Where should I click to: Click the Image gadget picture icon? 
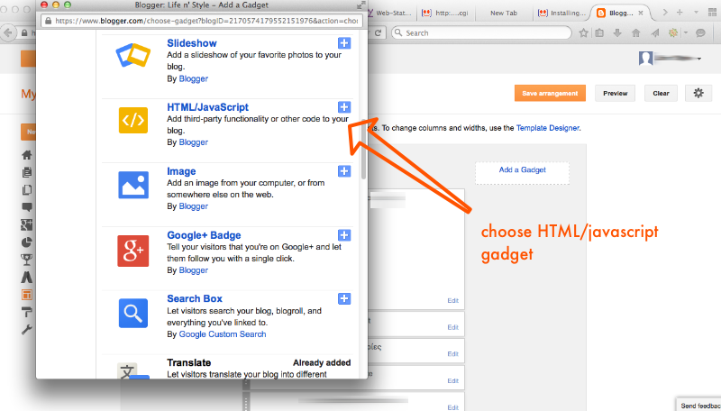click(x=133, y=185)
